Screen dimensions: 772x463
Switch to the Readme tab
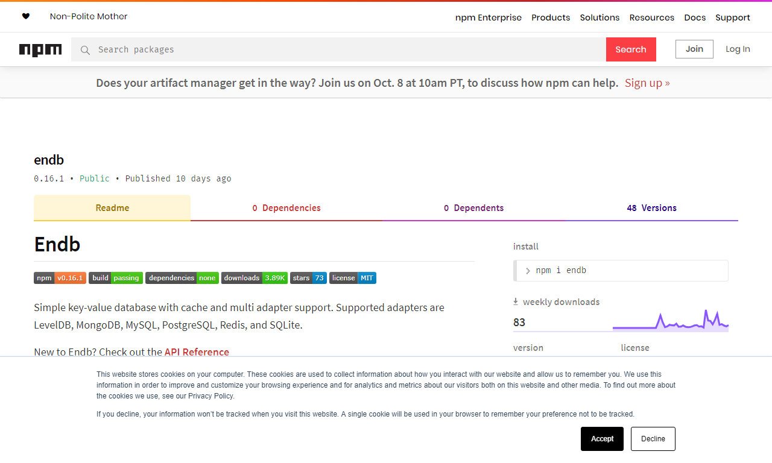[112, 208]
